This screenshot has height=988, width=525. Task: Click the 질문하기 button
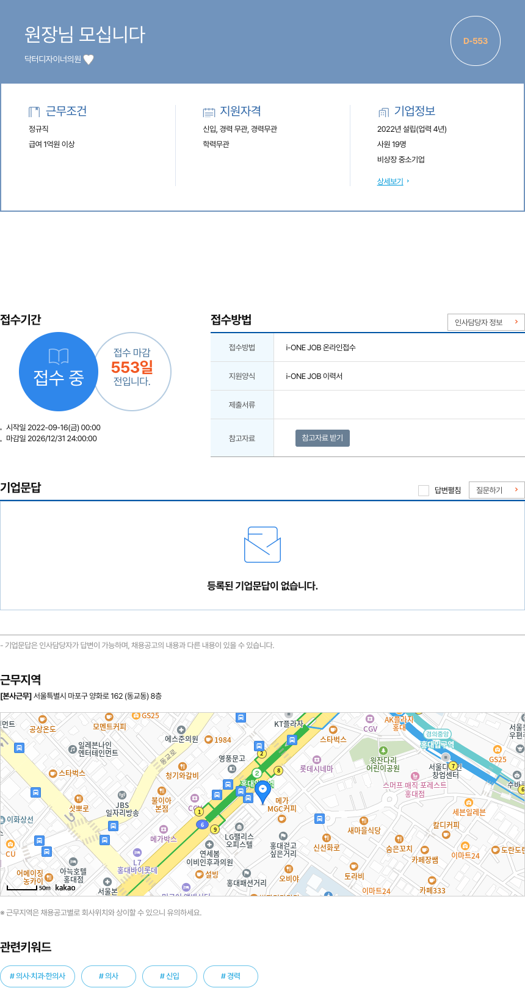point(496,490)
